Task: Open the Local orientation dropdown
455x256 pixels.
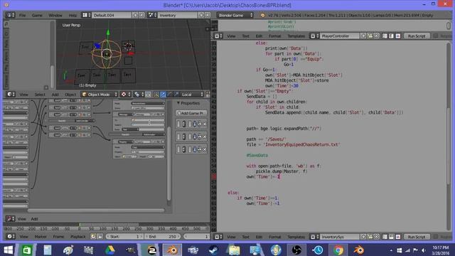Action: [x=193, y=95]
